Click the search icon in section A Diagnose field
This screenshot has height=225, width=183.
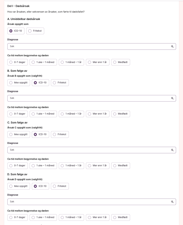[x=172, y=46]
